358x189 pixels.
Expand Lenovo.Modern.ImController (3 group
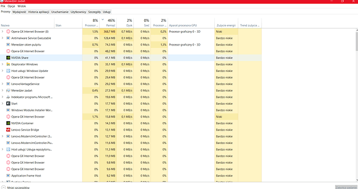[3, 136]
